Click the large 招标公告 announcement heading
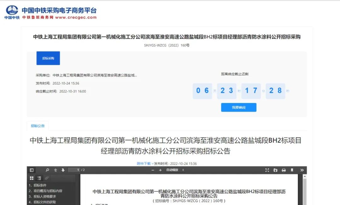The height and width of the screenshot is (205, 340). point(166,145)
